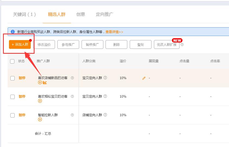229x147 pixels.
Task: Click the 溢价 column header
Action: click(x=123, y=61)
